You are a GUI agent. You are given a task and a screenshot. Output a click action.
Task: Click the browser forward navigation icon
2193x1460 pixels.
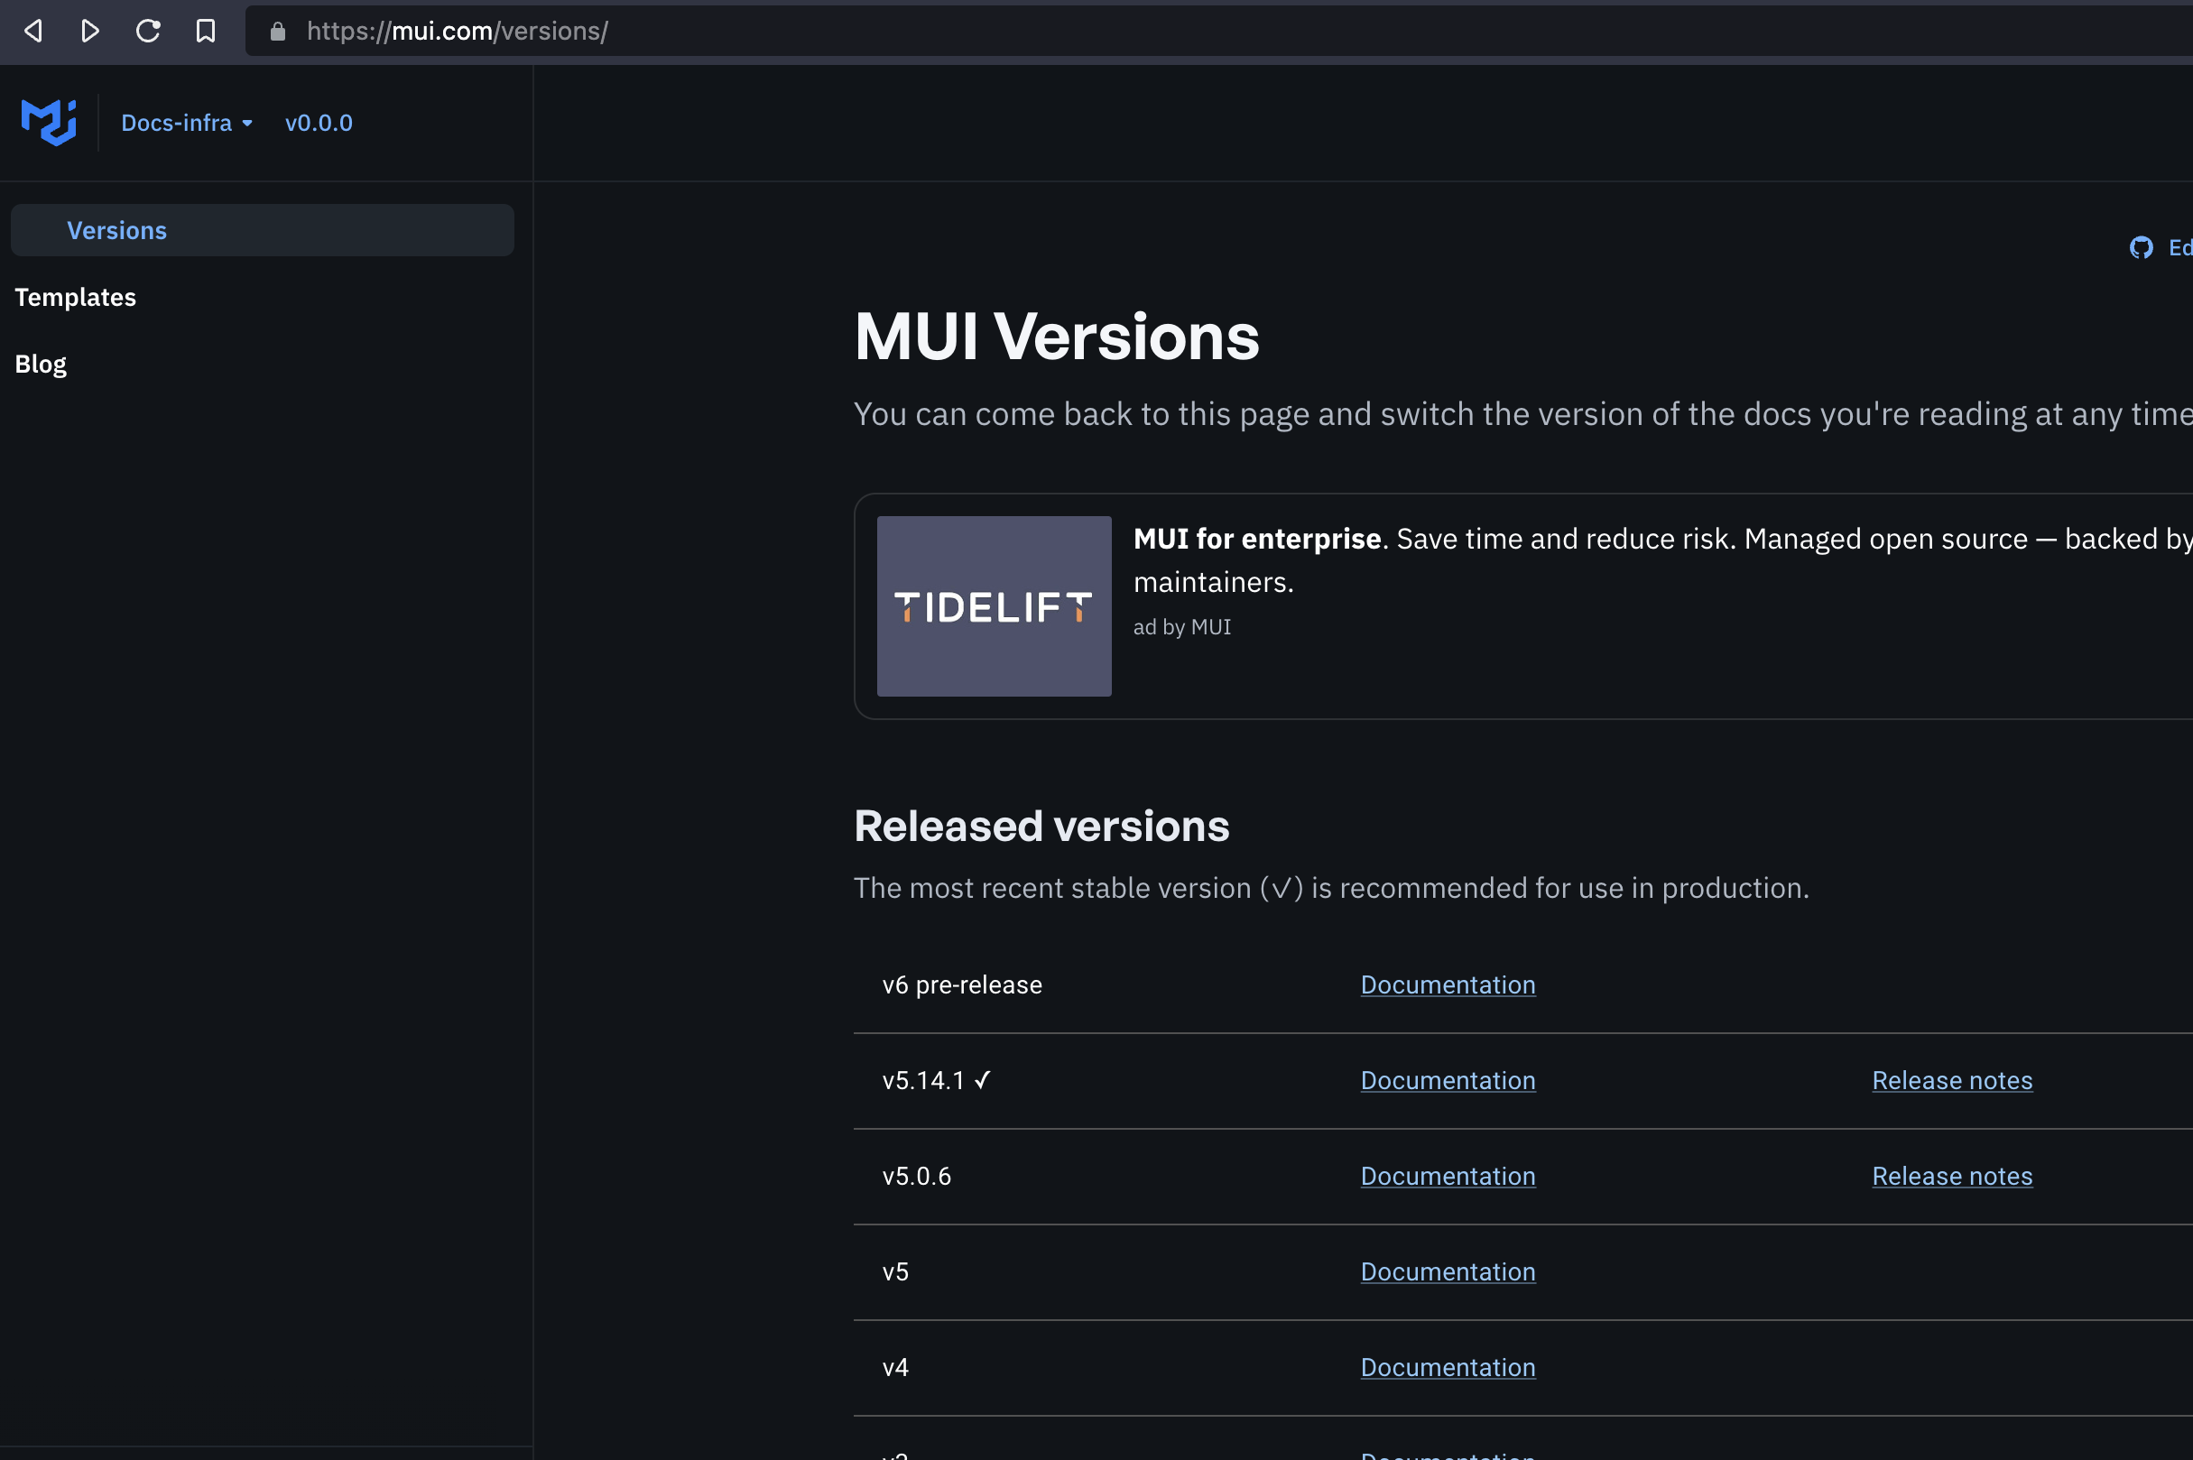pos(90,31)
